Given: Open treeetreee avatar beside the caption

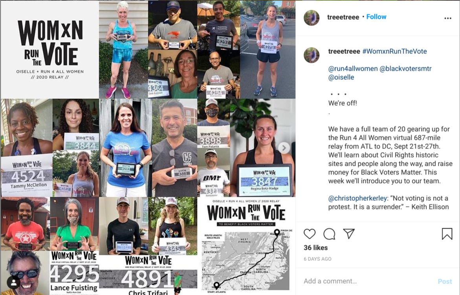Looking at the screenshot, I should [x=311, y=55].
